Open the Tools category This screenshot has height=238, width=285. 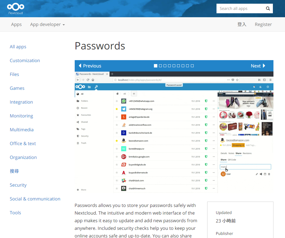pyautogui.click(x=16, y=213)
